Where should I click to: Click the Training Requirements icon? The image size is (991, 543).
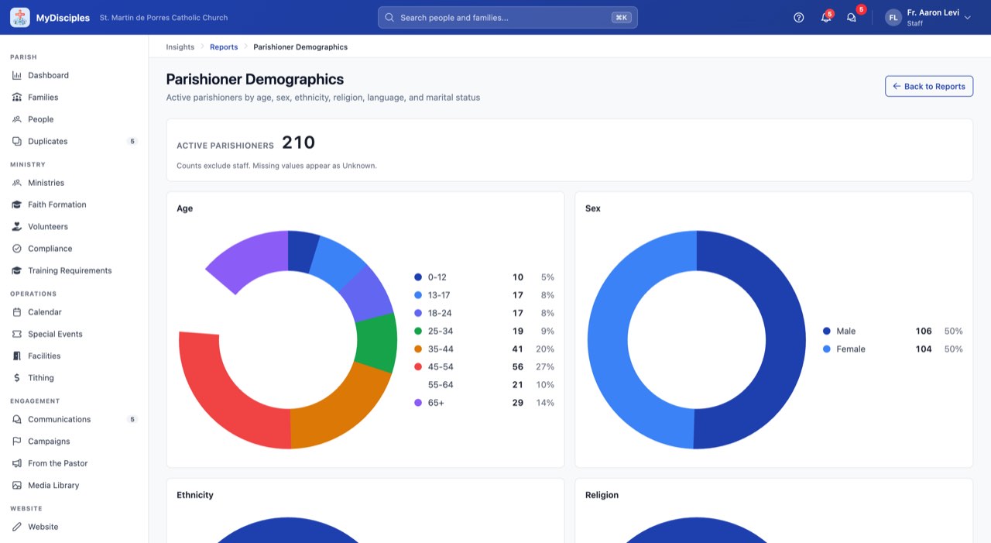point(17,270)
